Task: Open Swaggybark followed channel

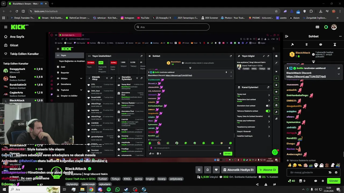Action: click(23, 70)
